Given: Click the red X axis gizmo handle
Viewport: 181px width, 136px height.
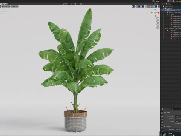Looking at the screenshot, I should (158, 13).
